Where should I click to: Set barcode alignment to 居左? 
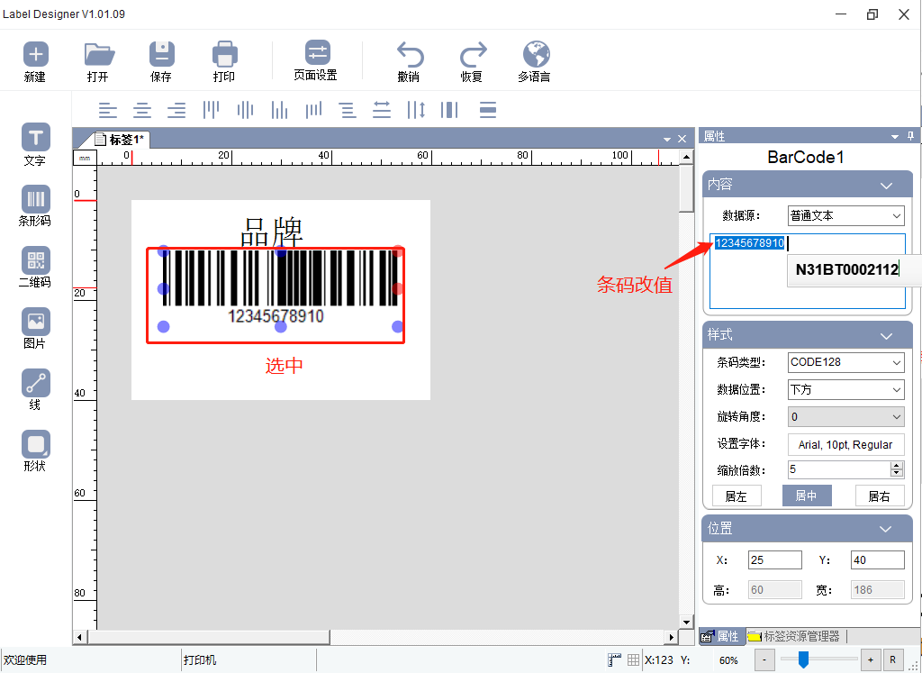pyautogui.click(x=737, y=496)
